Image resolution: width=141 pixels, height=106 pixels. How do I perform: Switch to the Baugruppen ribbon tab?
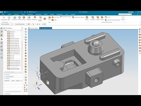60,14
